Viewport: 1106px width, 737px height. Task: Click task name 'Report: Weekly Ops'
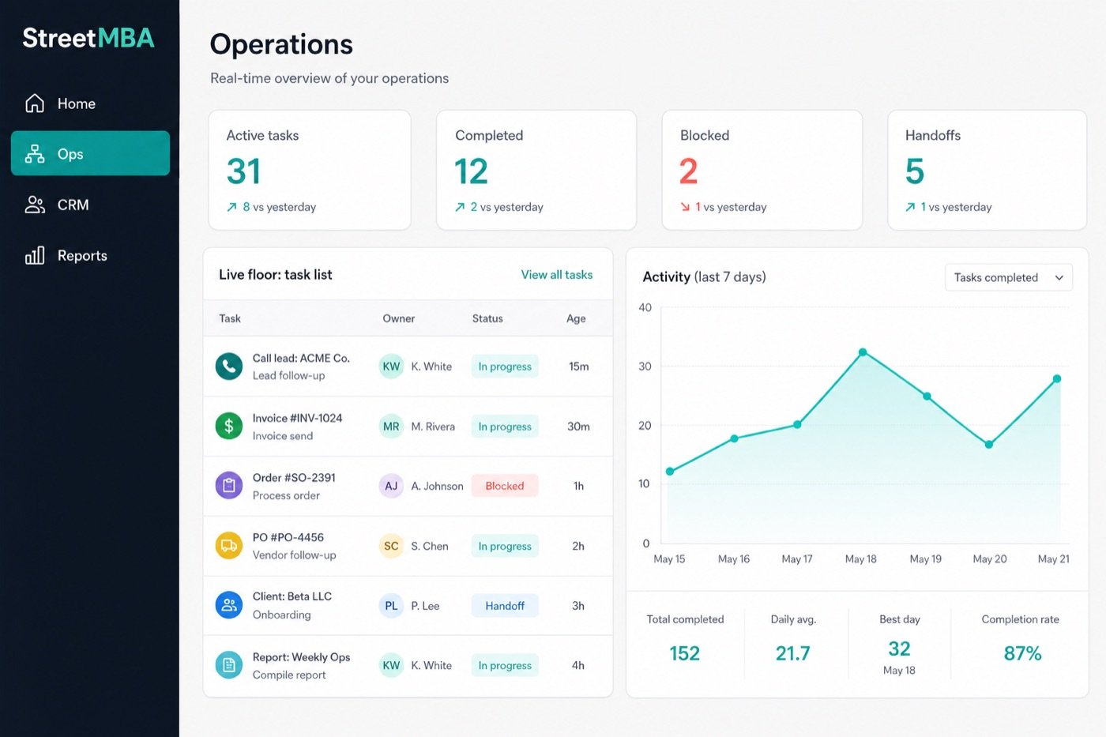[x=301, y=657]
